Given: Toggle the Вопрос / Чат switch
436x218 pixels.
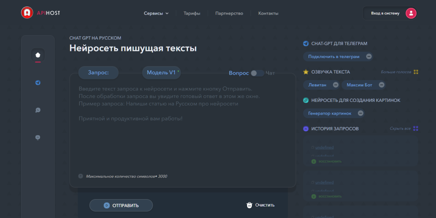Looking at the screenshot, I should pos(257,73).
